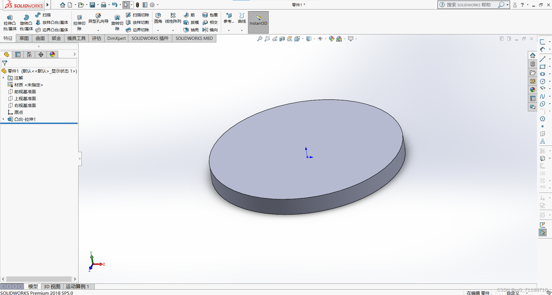The width and height of the screenshot is (552, 295).
Task: Open the Reference Geometry dropdown arrow
Action: coord(229,30)
